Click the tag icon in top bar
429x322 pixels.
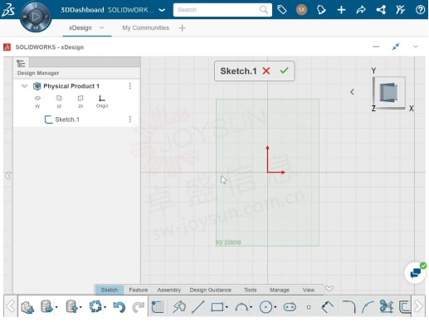click(x=282, y=10)
